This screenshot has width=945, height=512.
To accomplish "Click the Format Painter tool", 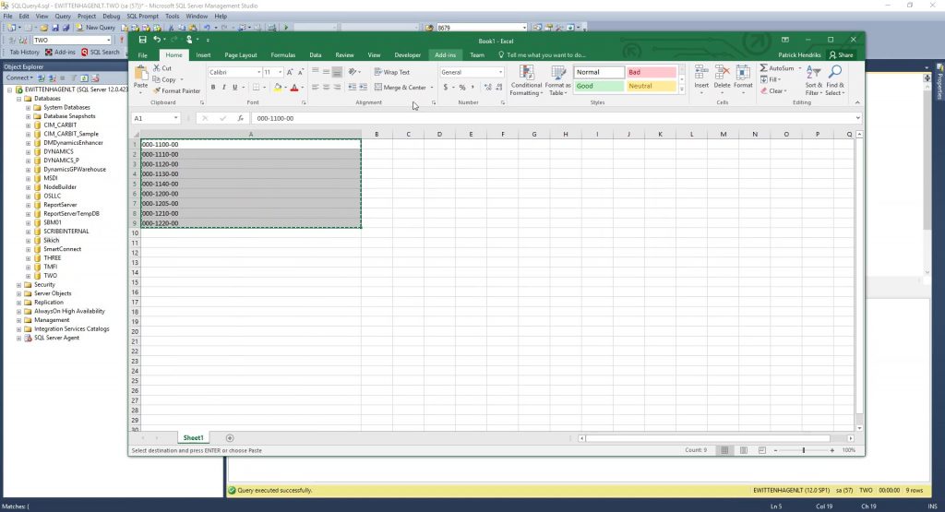I will [x=177, y=90].
